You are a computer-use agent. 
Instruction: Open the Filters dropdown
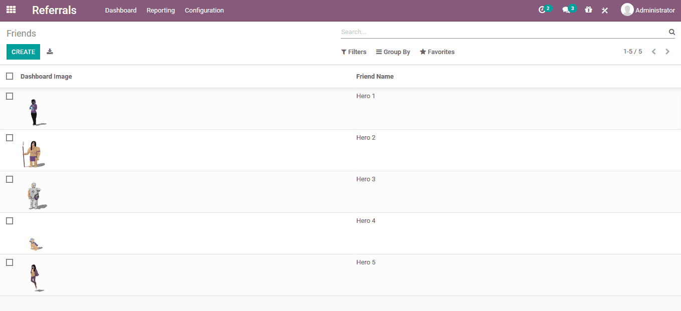354,52
